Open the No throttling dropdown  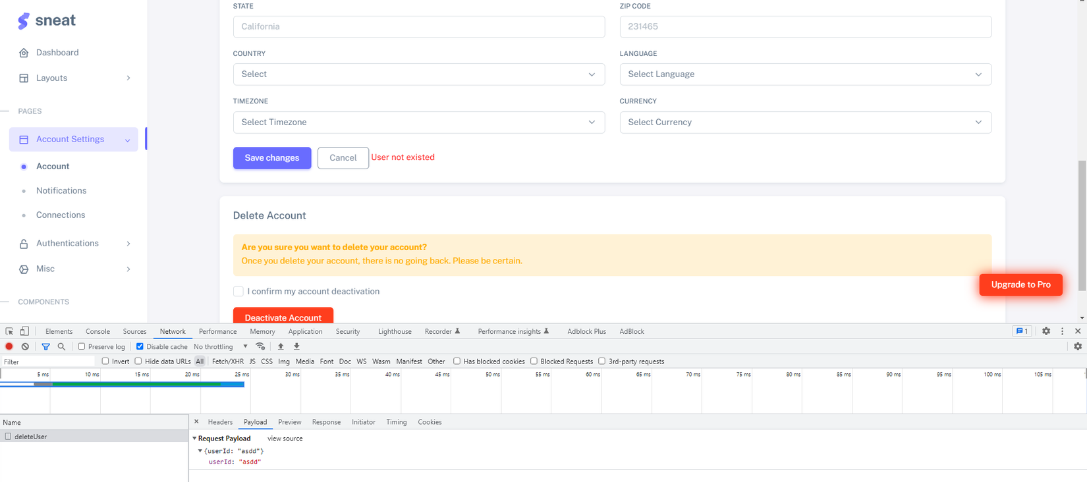point(221,346)
